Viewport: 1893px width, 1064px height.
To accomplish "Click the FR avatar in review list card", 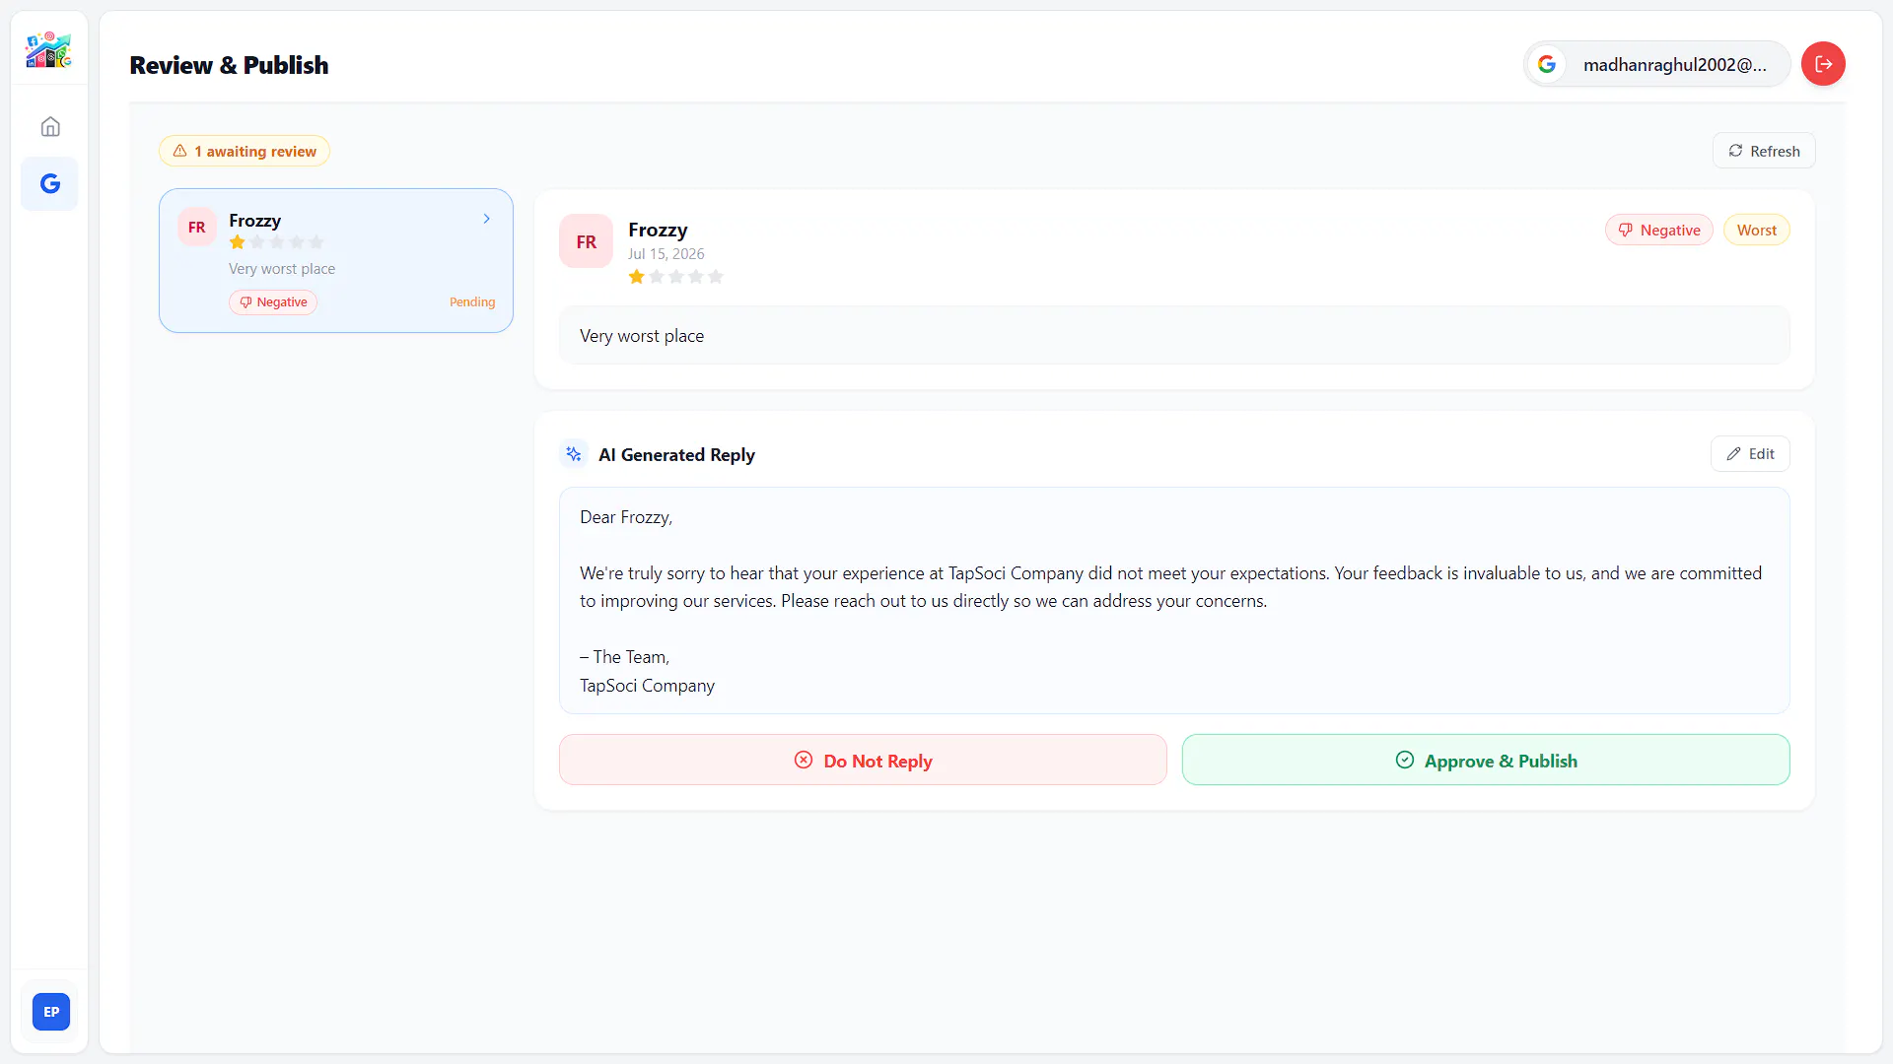I will pyautogui.click(x=197, y=228).
